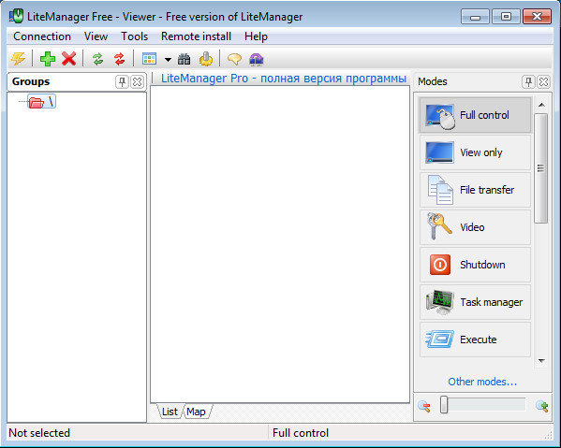Open the view style dropdown arrow

168,59
